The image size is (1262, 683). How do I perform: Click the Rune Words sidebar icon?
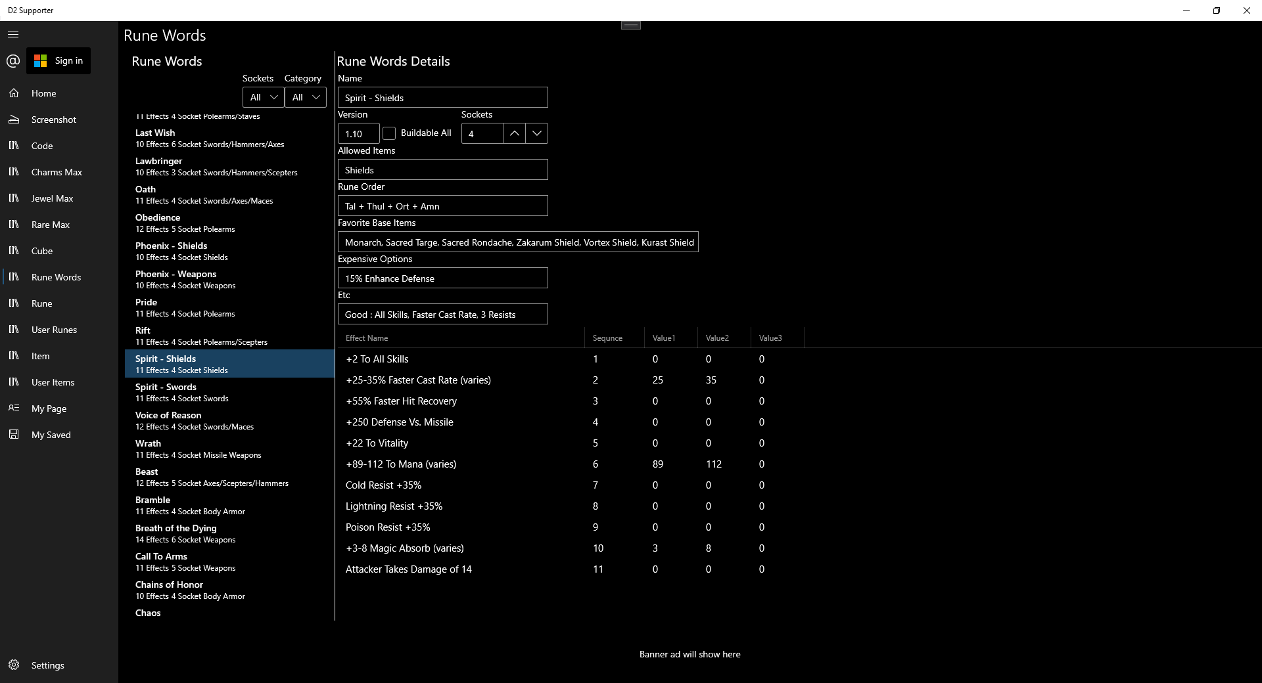click(x=14, y=277)
